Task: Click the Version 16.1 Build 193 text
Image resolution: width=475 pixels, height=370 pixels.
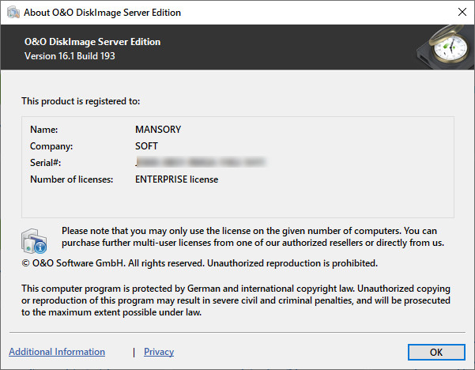Action: [x=71, y=56]
